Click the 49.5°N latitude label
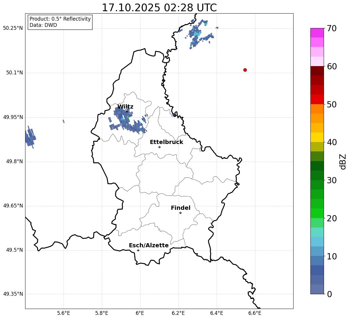Viewport: 350px width, 319px height. [14, 250]
